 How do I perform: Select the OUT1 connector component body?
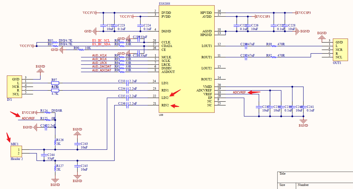pyautogui.click(x=340, y=50)
